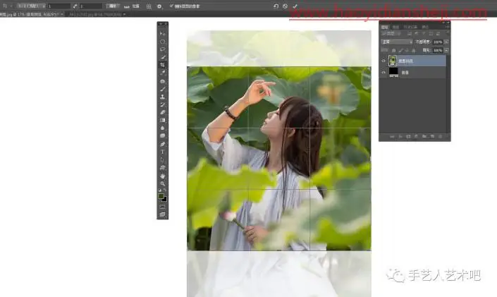Select the Move tool
The height and width of the screenshot is (297, 497).
pyautogui.click(x=163, y=33)
